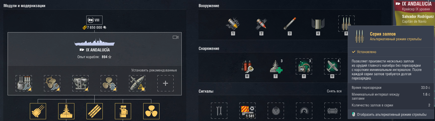
Task: Toggle the ship camera preview icon
Action: coord(176,37)
